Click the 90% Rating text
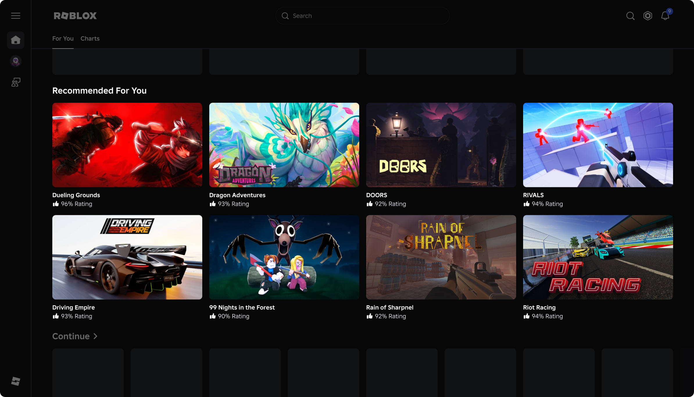 pyautogui.click(x=234, y=316)
